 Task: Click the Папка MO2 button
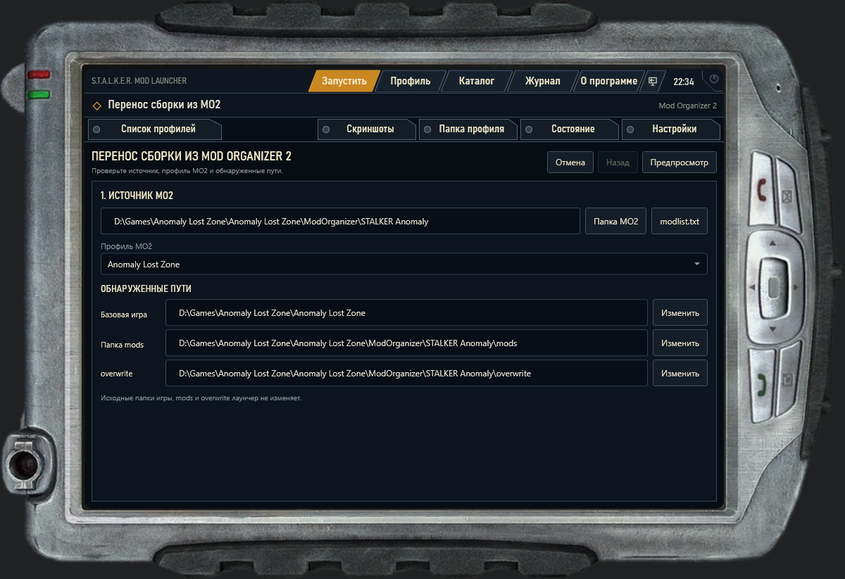[615, 221]
